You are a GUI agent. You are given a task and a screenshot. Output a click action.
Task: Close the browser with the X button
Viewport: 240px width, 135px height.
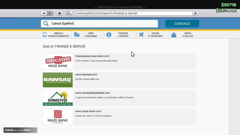pos(195,13)
